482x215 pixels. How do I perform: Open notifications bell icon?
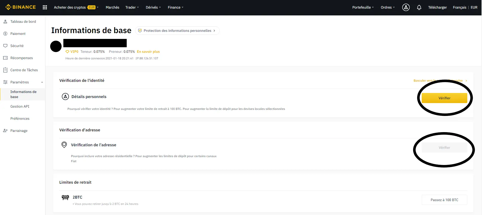pos(419,7)
